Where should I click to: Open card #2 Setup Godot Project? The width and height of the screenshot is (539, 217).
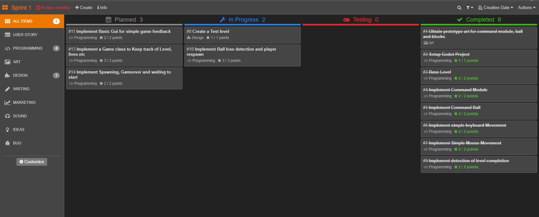[479, 58]
